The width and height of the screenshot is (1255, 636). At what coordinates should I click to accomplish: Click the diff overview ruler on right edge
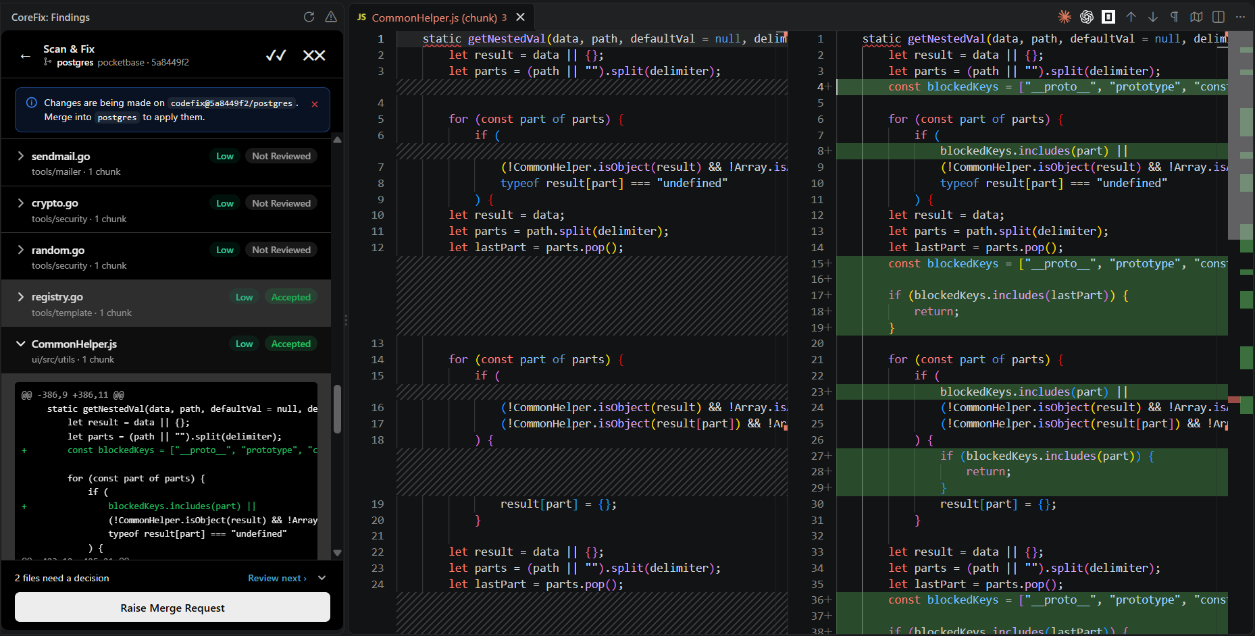(1247, 331)
